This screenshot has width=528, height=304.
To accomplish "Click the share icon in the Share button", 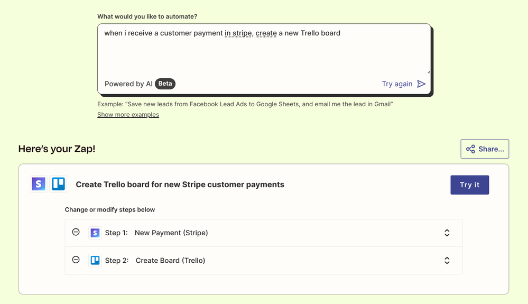I will click(x=470, y=149).
